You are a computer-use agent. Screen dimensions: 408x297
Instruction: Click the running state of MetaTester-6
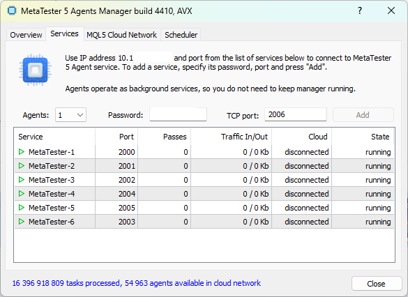click(378, 222)
